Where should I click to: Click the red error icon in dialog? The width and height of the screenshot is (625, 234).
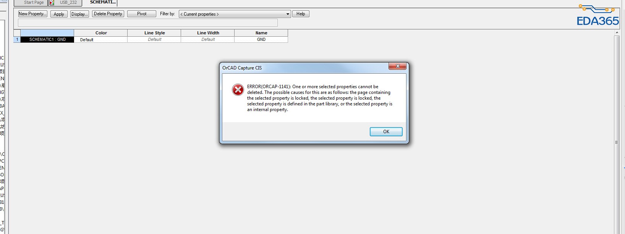click(238, 90)
